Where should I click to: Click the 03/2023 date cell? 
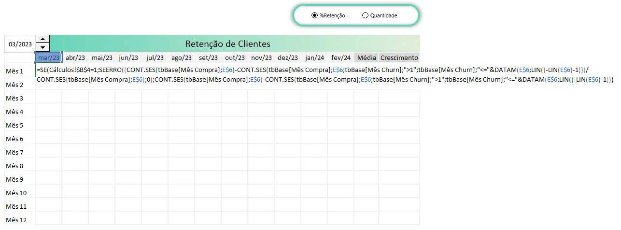pyautogui.click(x=20, y=43)
